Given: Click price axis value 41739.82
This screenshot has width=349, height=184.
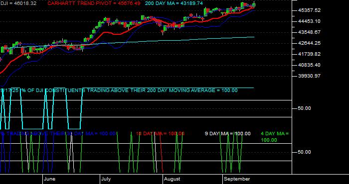Looking at the screenshot, I should 310,54.
